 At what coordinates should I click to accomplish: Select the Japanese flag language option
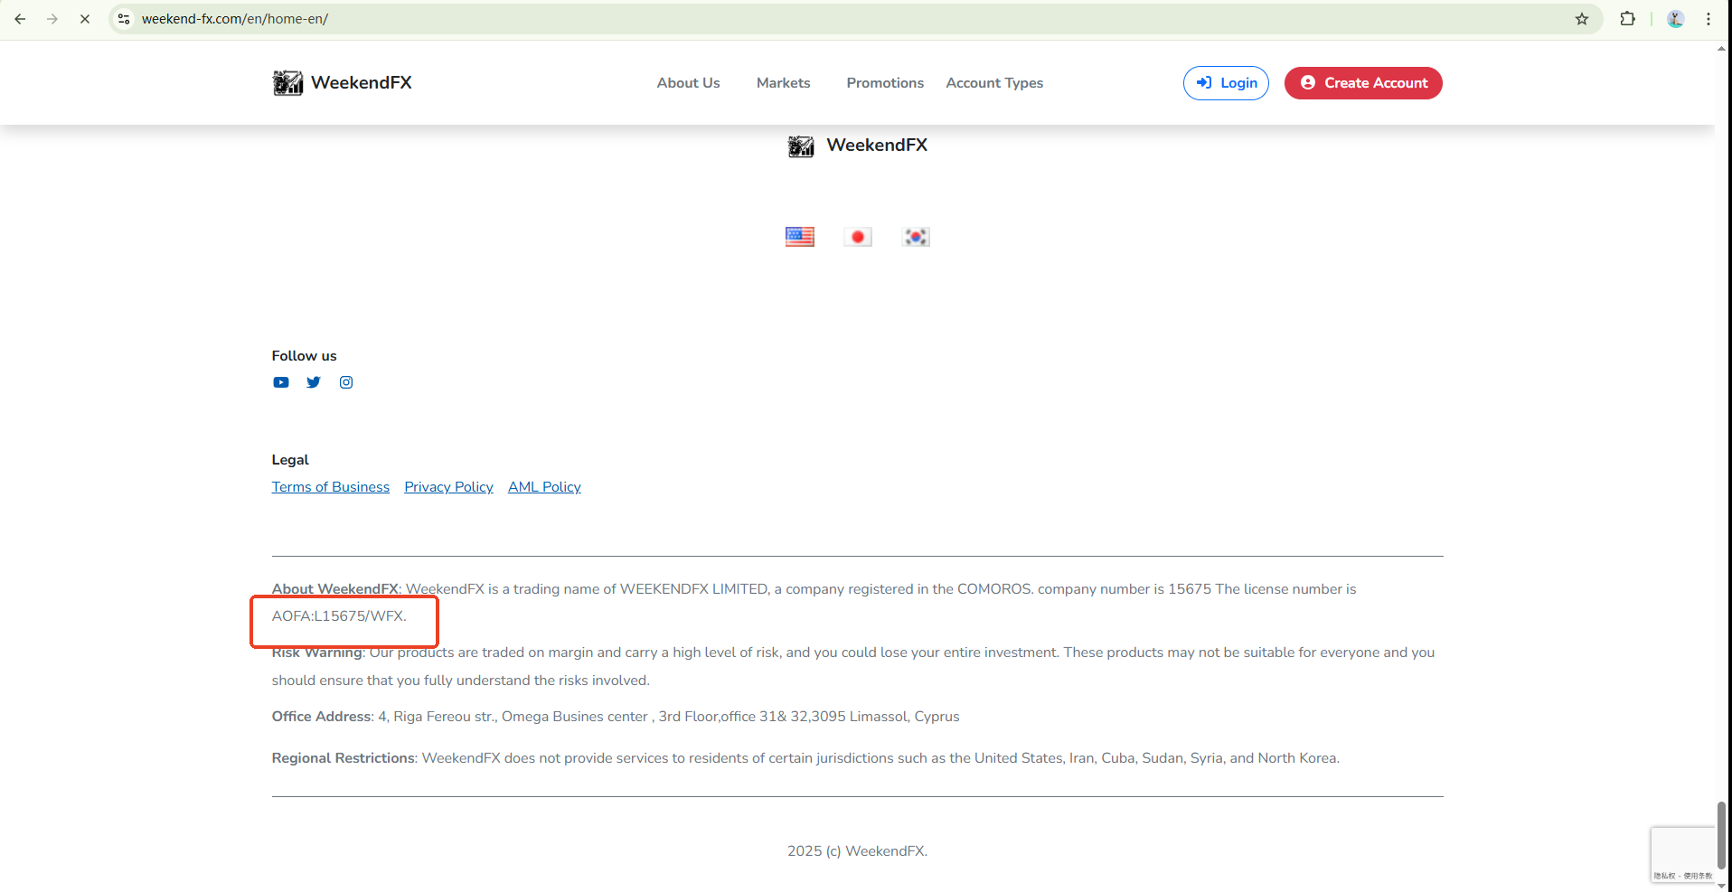pos(858,237)
